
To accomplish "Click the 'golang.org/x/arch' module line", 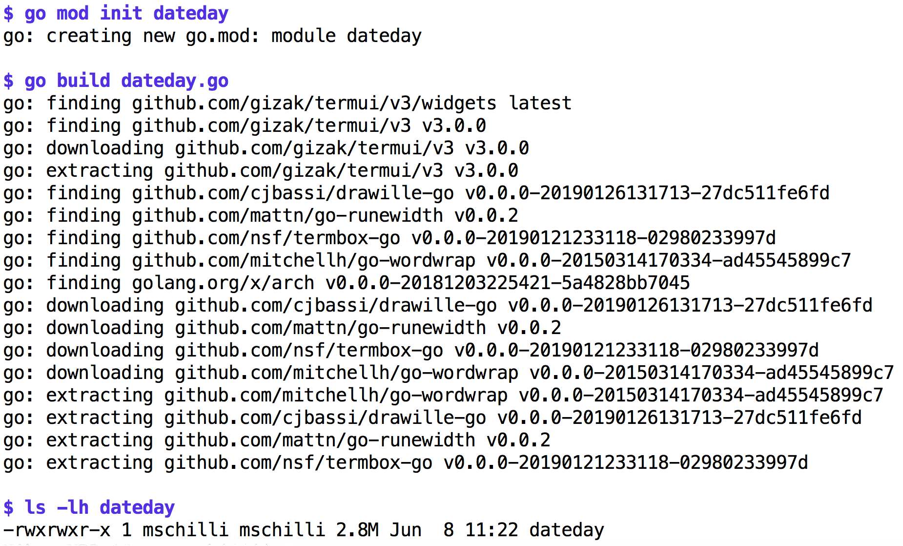I will pyautogui.click(x=347, y=283).
